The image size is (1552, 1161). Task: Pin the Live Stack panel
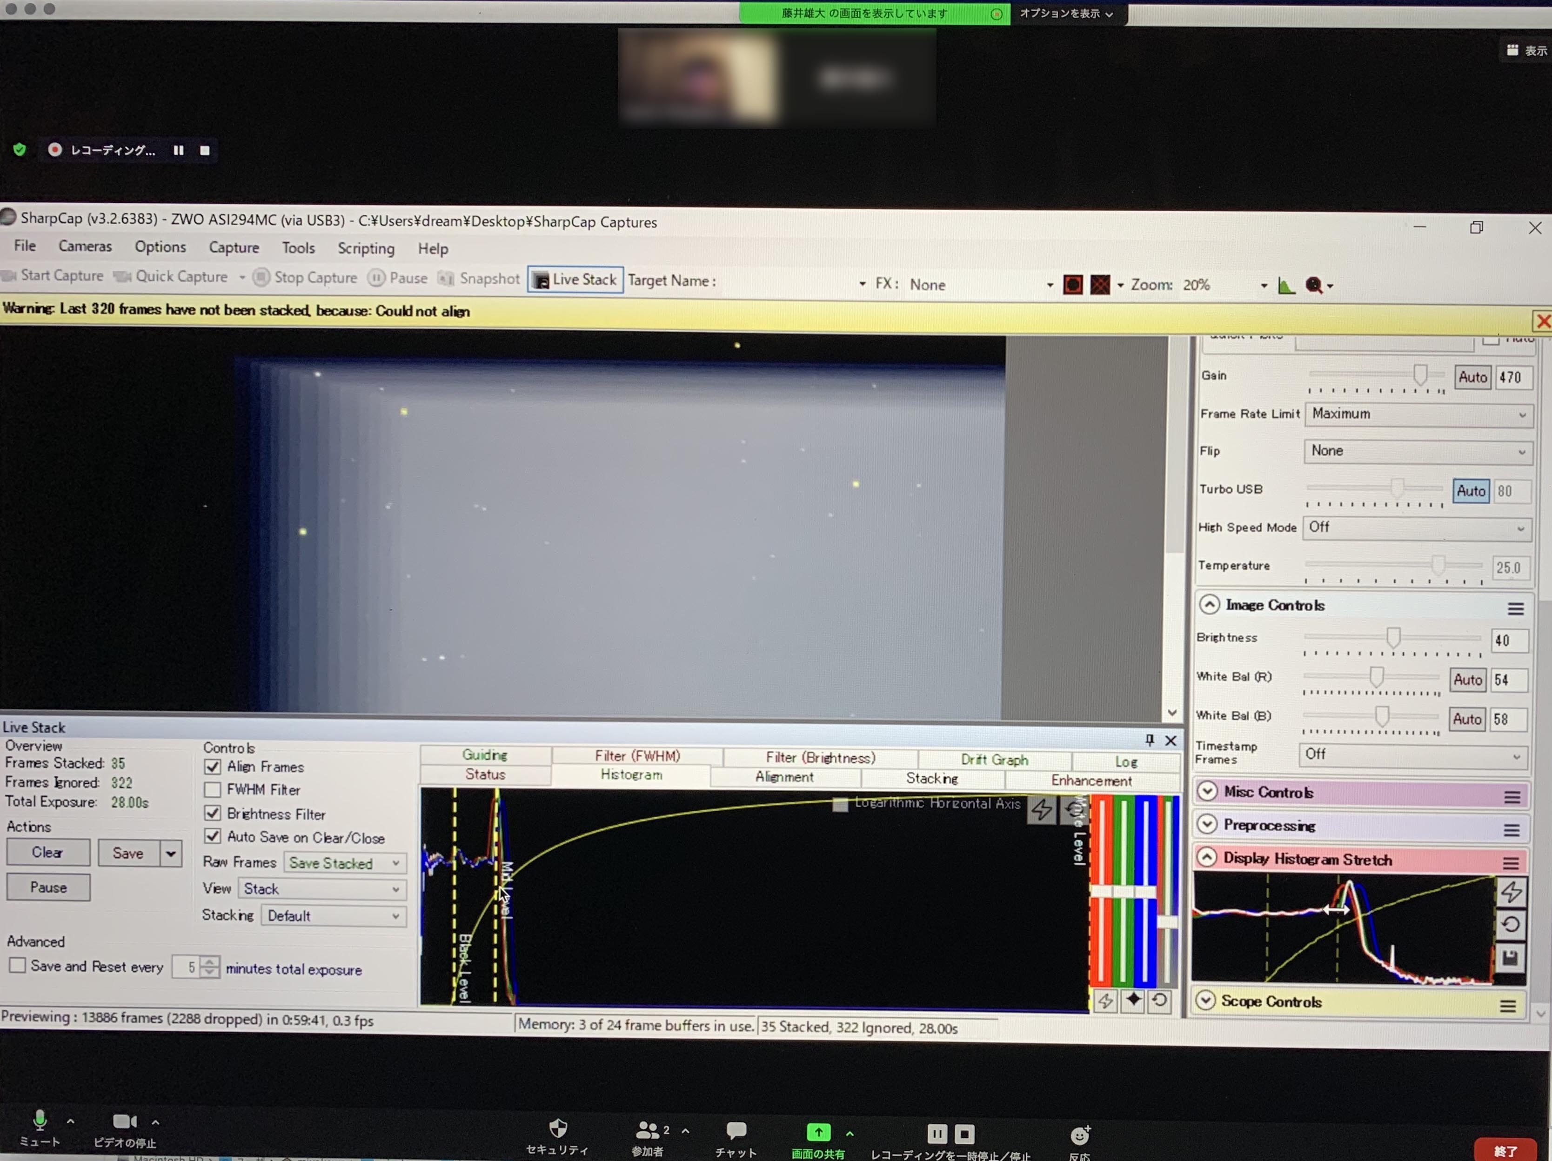[1149, 740]
